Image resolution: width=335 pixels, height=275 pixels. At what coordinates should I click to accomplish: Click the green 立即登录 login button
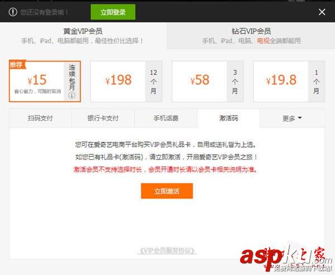pyautogui.click(x=113, y=12)
